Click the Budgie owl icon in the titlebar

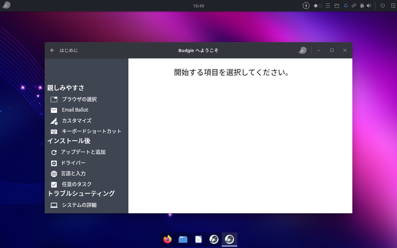click(302, 50)
